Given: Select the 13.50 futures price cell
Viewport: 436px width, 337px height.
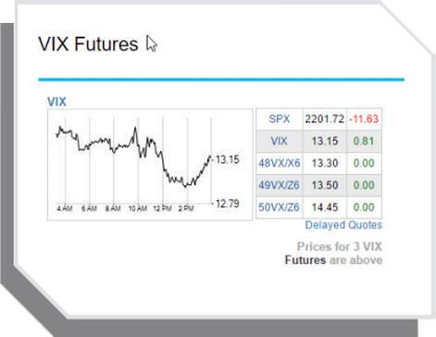Looking at the screenshot, I should 324,185.
